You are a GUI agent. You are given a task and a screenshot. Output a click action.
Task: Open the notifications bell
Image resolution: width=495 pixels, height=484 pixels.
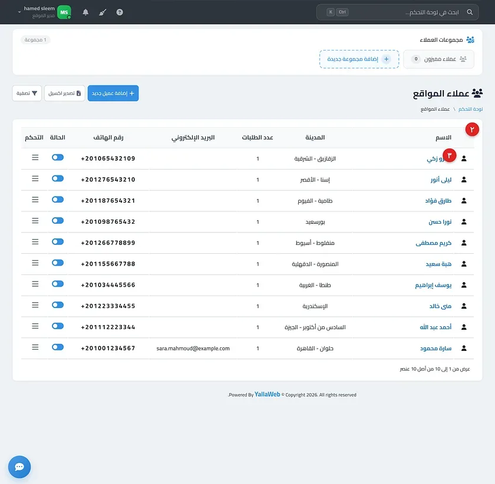[85, 12]
